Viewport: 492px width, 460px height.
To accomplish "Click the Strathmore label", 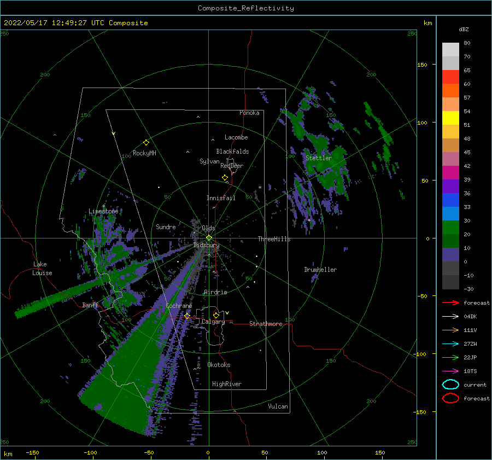I will 266,324.
